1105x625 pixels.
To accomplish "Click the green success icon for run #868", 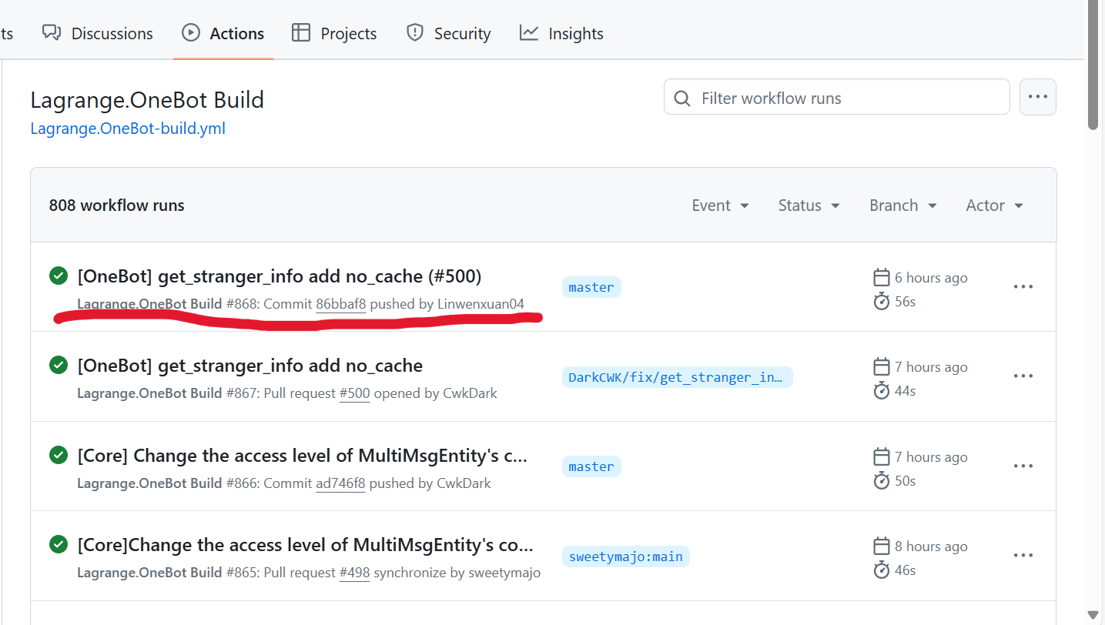I will pyautogui.click(x=59, y=276).
